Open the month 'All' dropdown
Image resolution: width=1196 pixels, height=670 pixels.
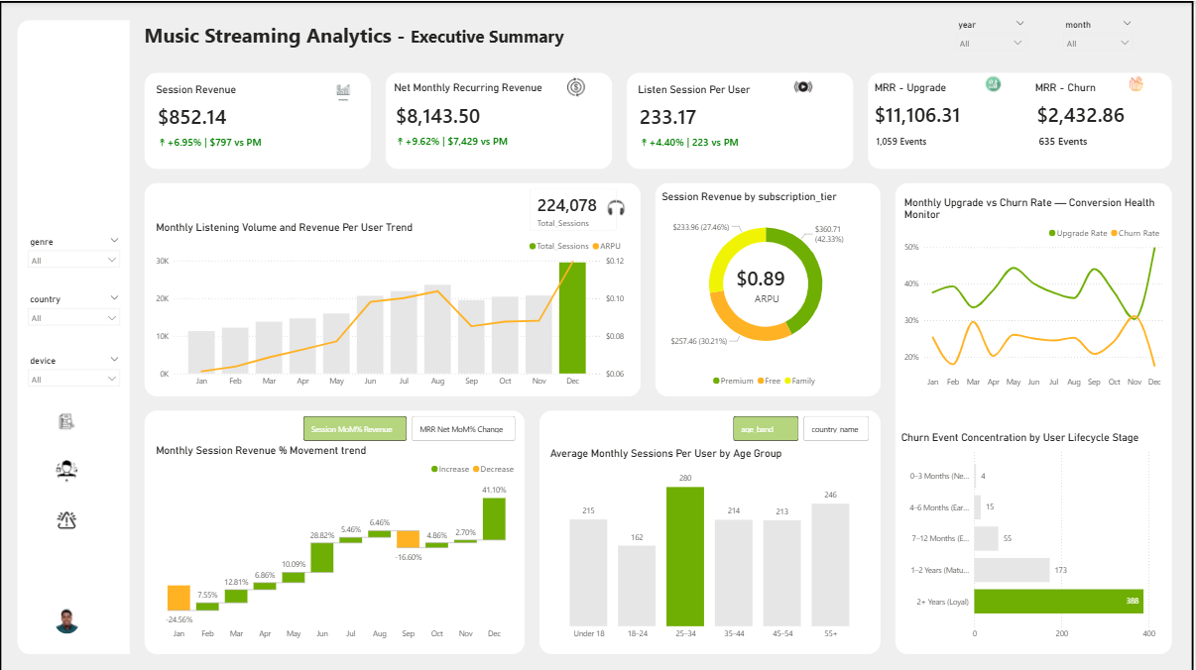pos(1098,44)
